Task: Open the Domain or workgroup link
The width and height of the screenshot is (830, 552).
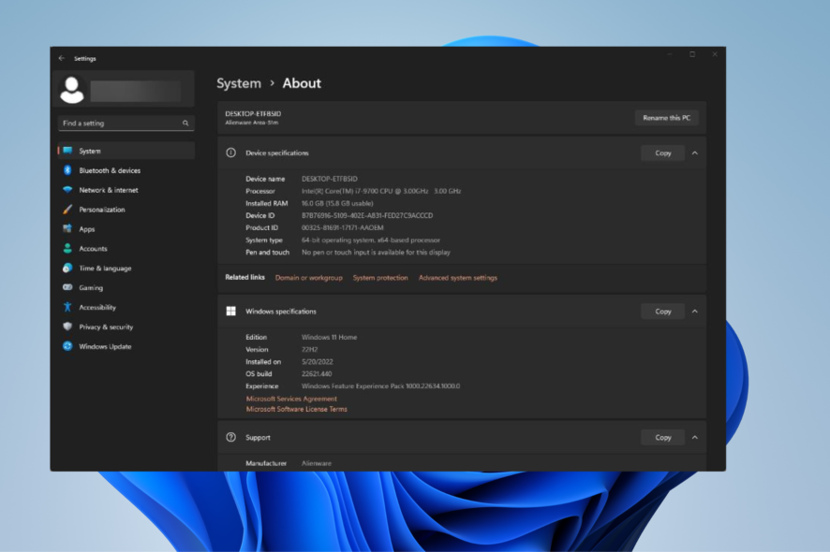Action: [x=308, y=278]
